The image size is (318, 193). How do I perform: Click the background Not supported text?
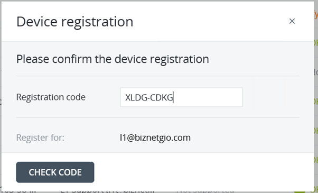(205, 191)
